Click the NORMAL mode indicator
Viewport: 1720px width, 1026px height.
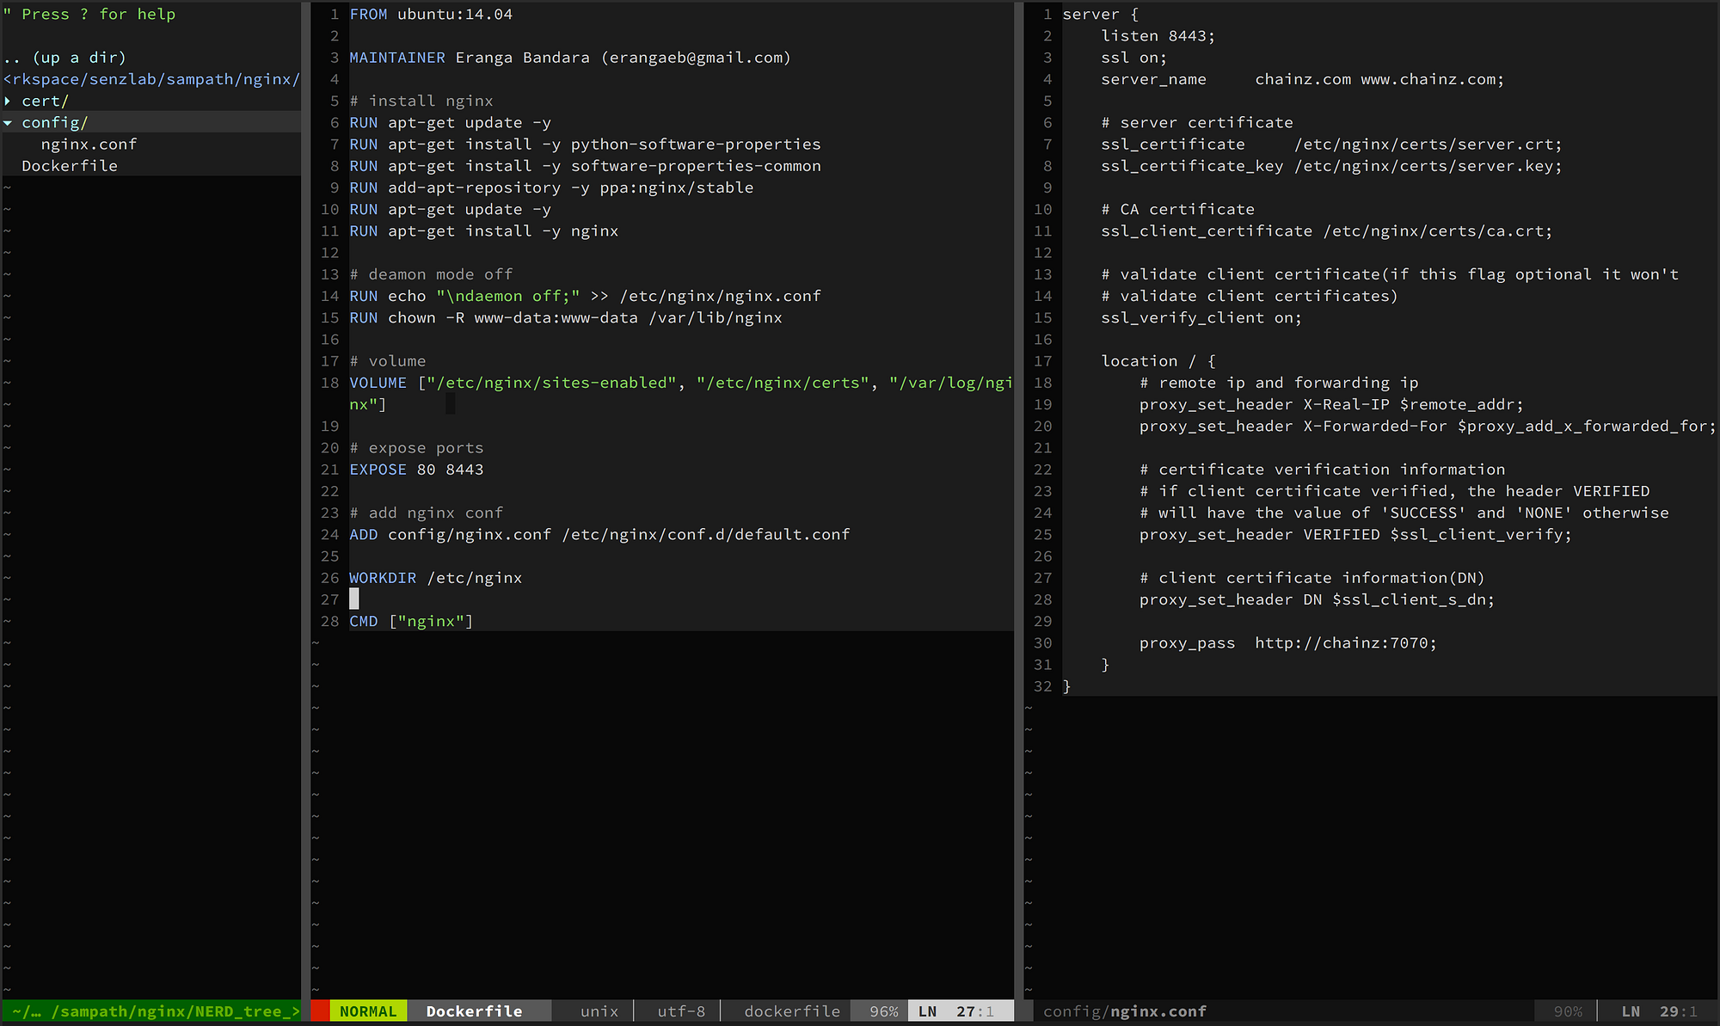tap(368, 1011)
